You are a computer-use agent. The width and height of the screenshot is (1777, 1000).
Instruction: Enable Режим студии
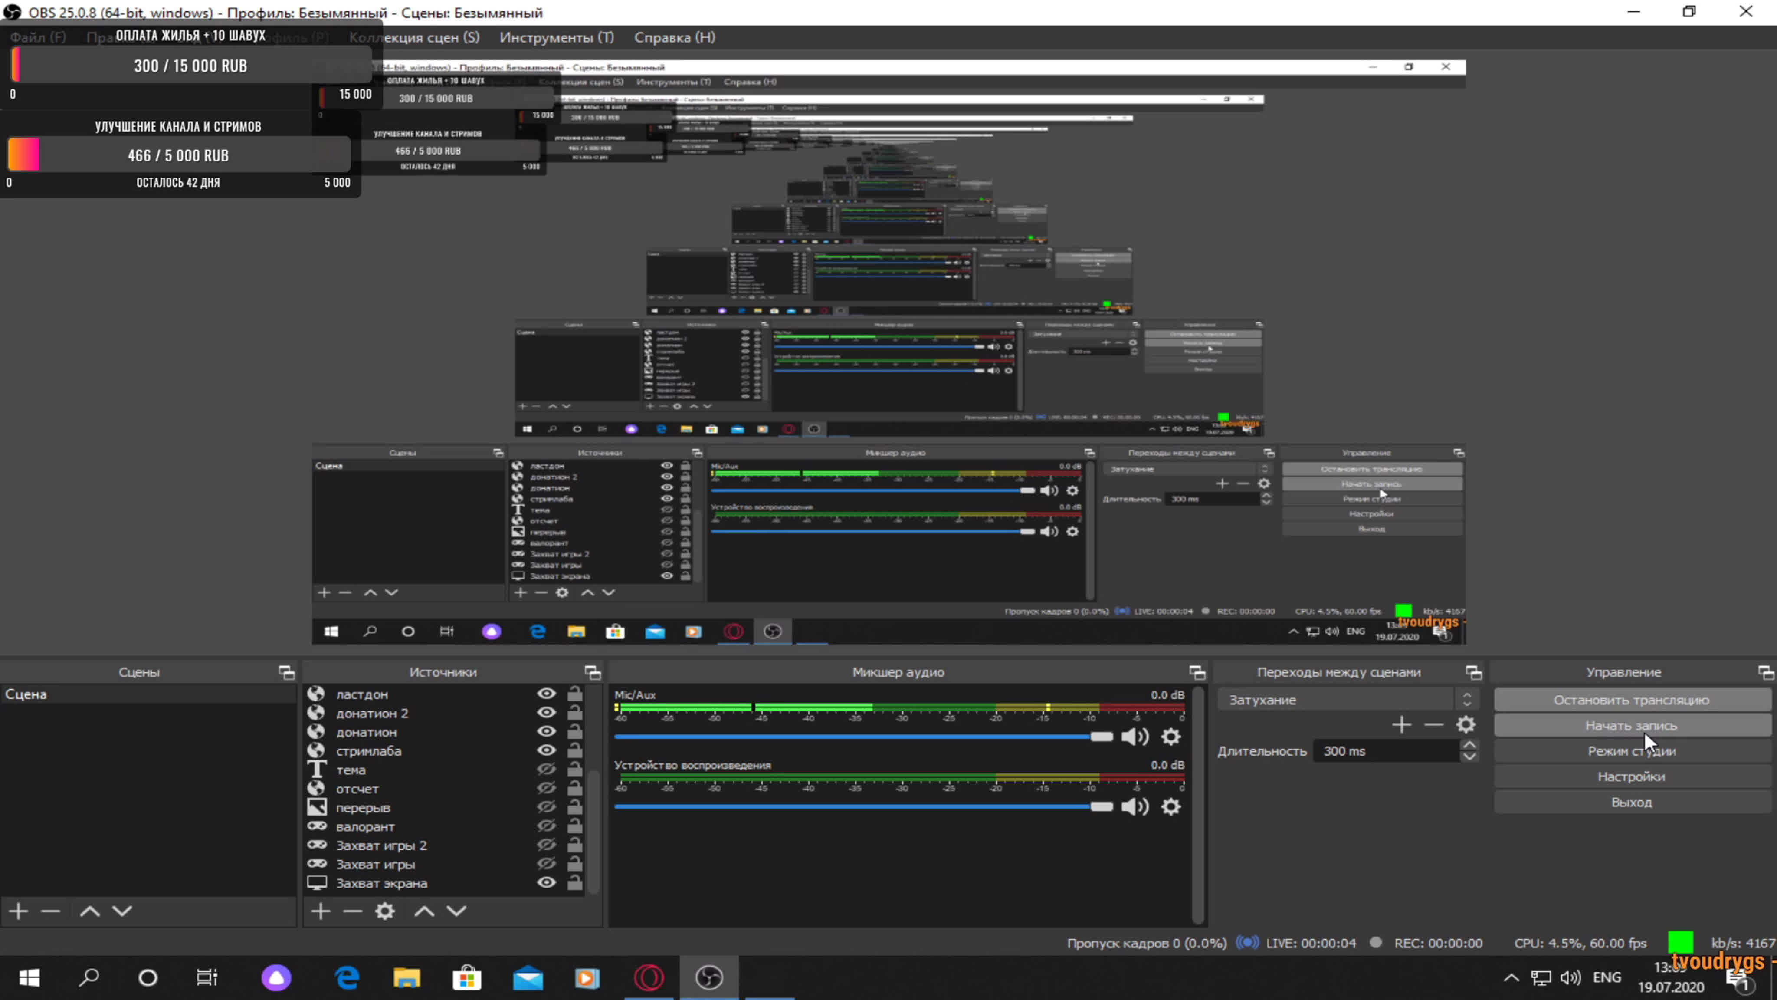click(x=1631, y=751)
